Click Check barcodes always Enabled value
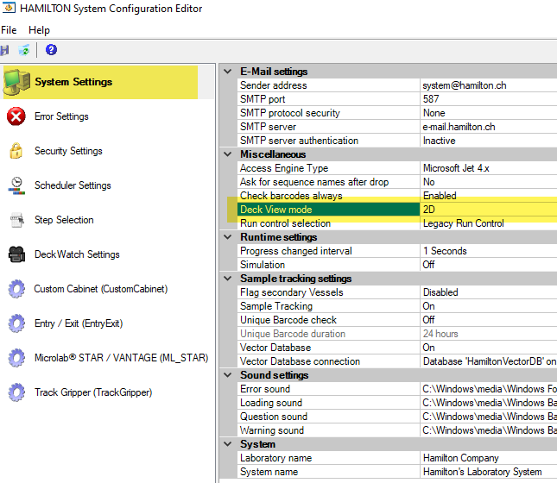The width and height of the screenshot is (557, 483). pyautogui.click(x=440, y=196)
